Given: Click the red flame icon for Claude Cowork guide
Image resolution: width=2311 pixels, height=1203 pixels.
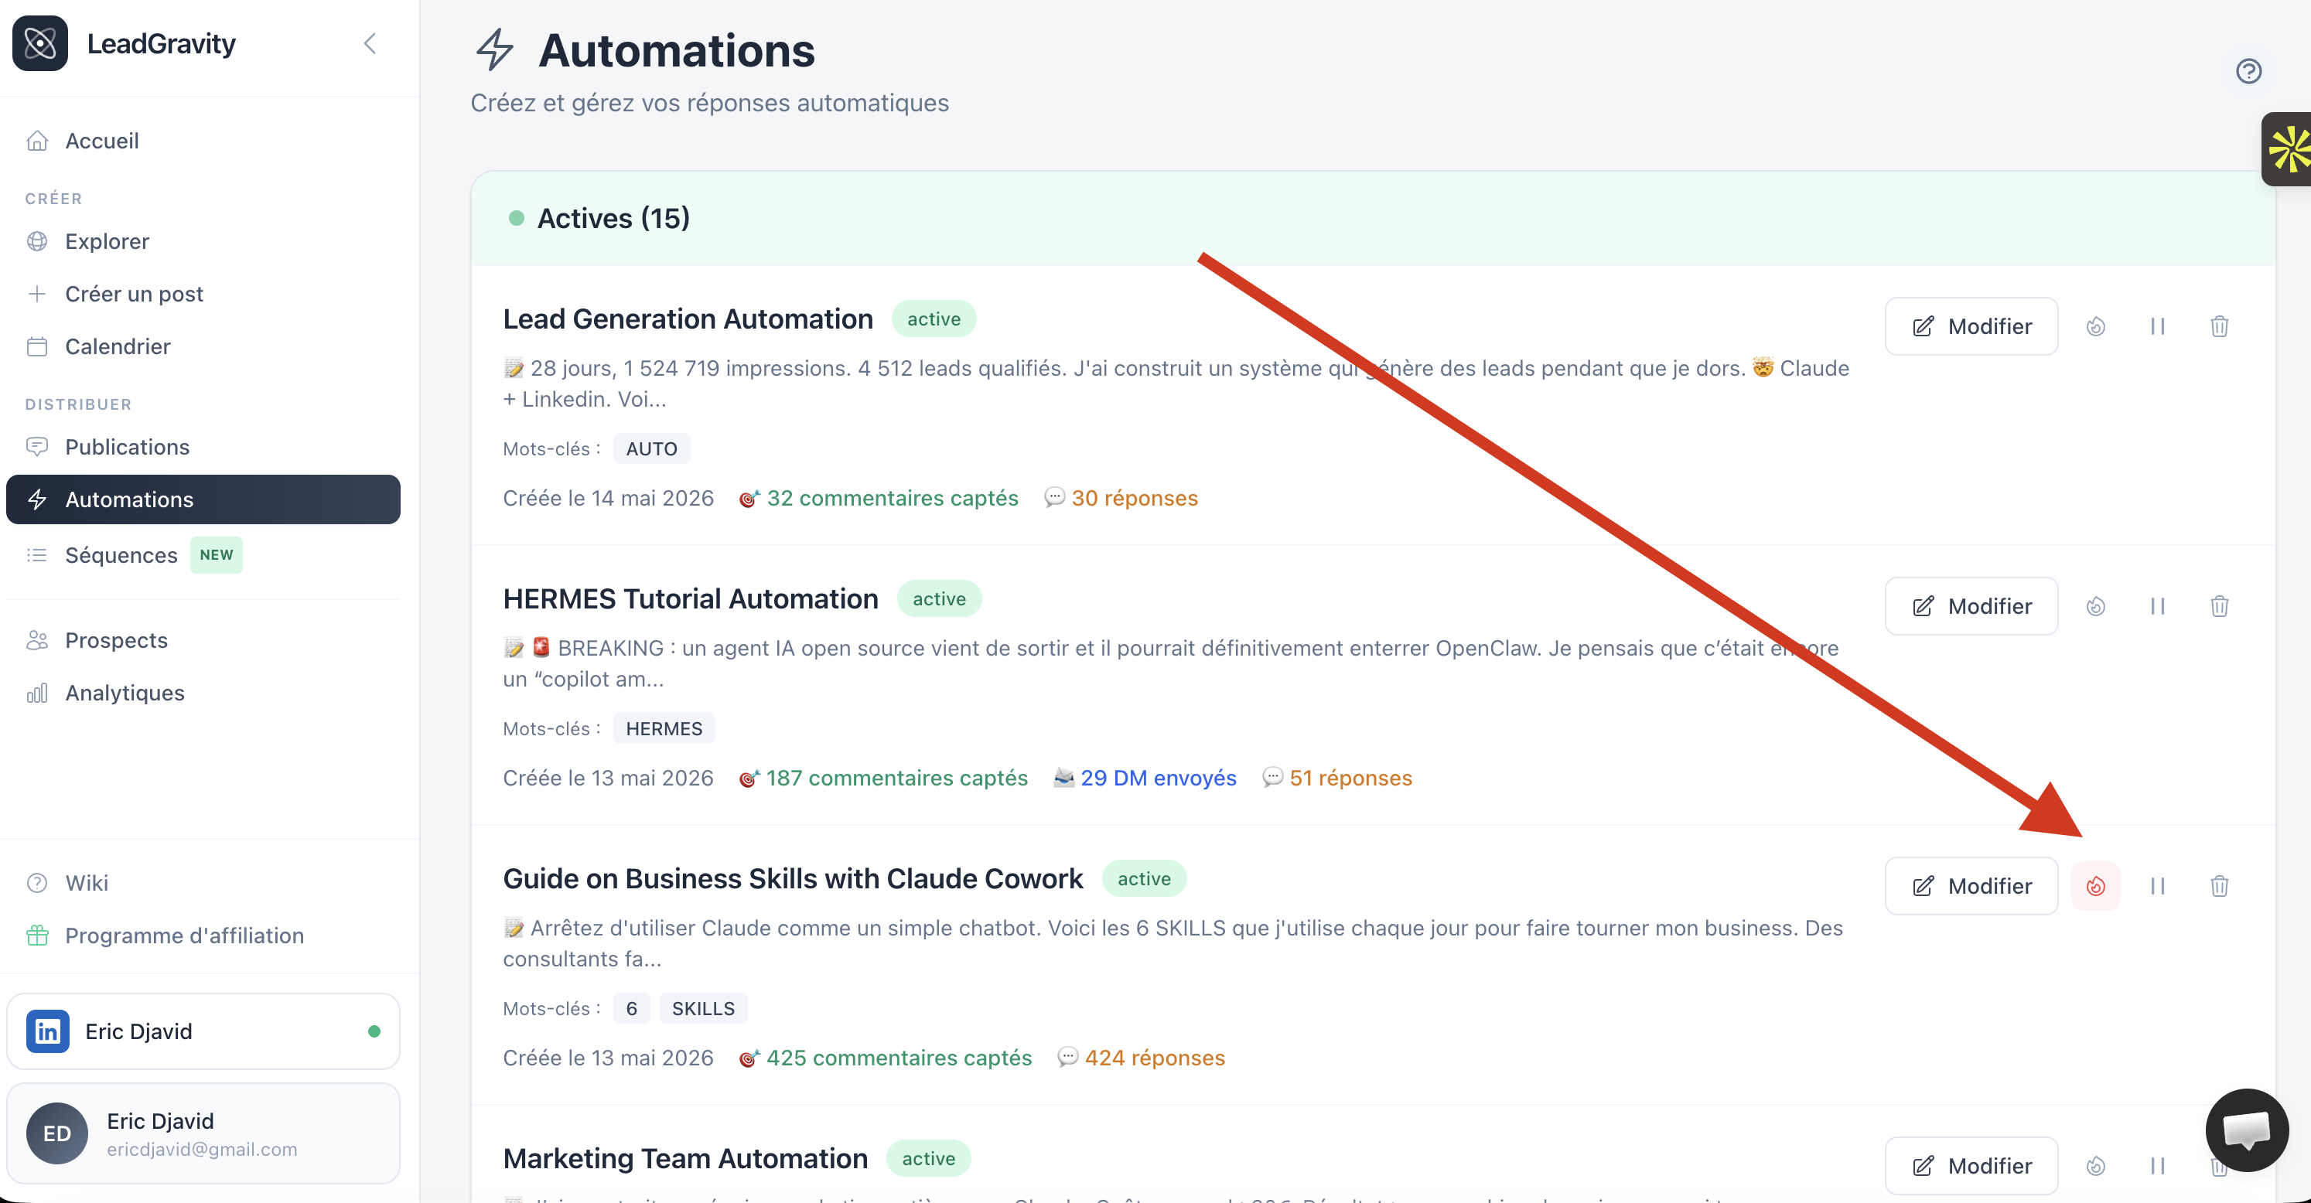Looking at the screenshot, I should point(2096,886).
